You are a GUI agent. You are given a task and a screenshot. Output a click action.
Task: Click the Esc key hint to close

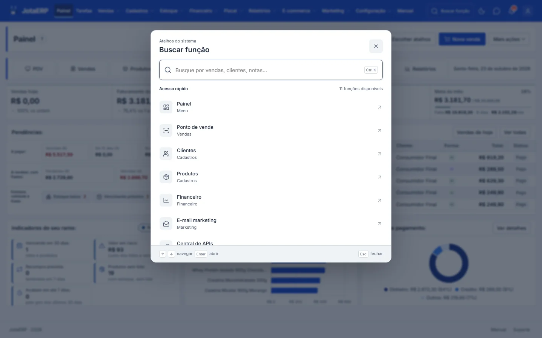(363, 254)
